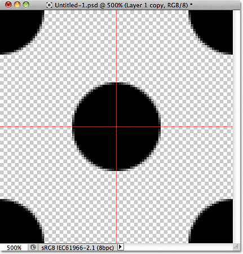Click the vertical scrollbar on the right edge
This screenshot has height=254, width=243.
[x=236, y=126]
